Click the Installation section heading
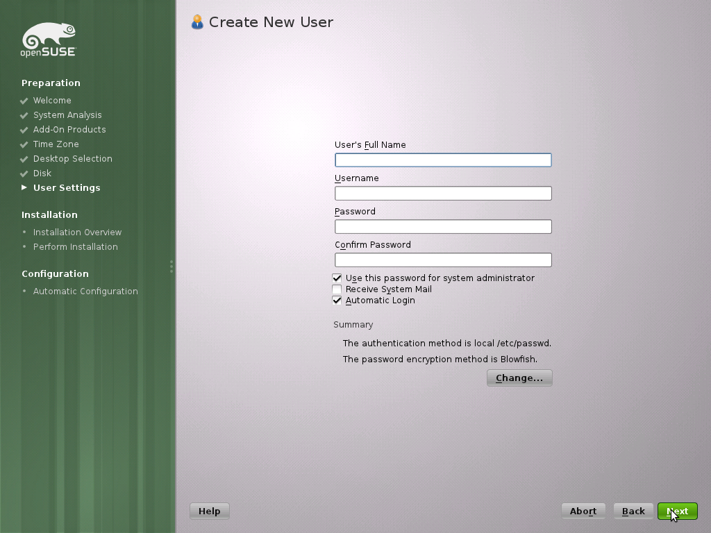Image resolution: width=711 pixels, height=533 pixels. point(49,215)
